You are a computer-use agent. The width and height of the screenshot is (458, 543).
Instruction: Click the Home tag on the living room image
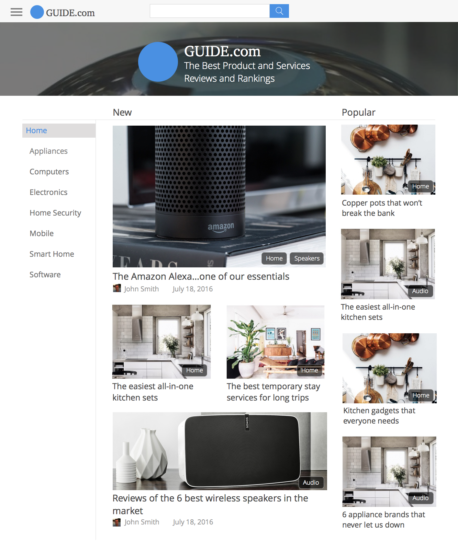pyautogui.click(x=310, y=370)
